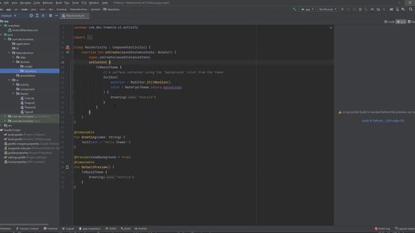Run the app with the green play button
The image size is (415, 233).
pos(342,9)
